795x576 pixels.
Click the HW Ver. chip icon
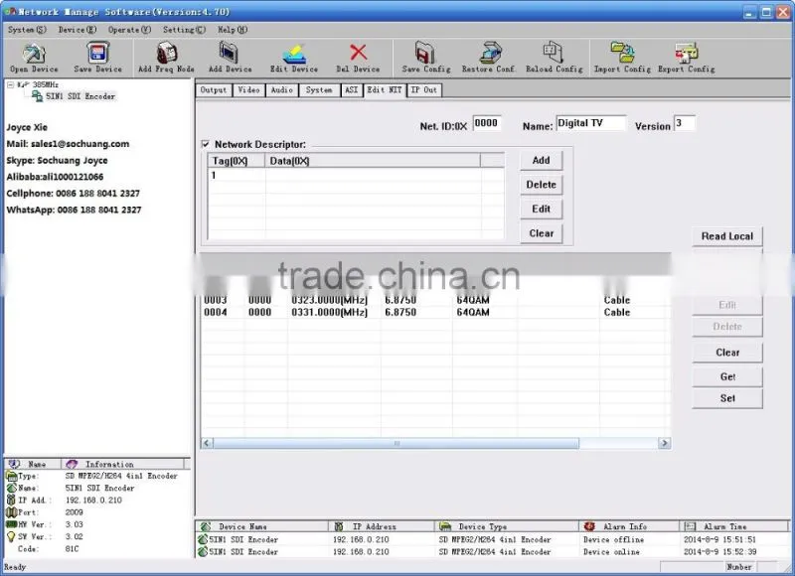pos(11,524)
